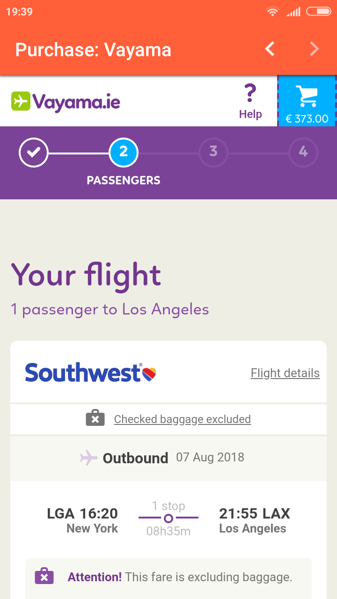Tap the purple baggage attention icon
337x599 pixels.
pyautogui.click(x=44, y=577)
